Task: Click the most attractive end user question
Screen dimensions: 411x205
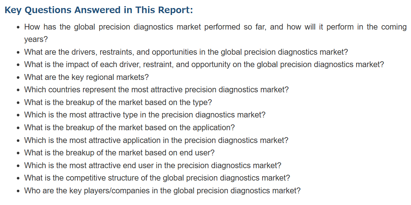Action: 153,165
